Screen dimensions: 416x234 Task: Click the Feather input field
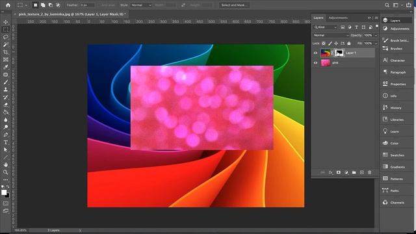(87, 5)
